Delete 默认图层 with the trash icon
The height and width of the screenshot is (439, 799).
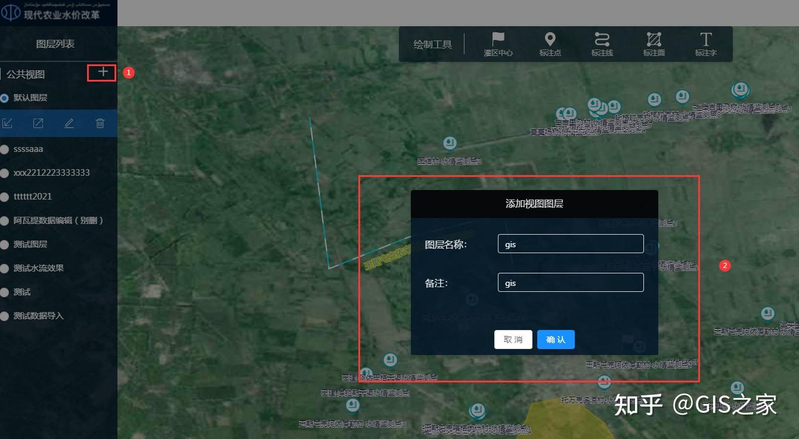[x=100, y=123]
